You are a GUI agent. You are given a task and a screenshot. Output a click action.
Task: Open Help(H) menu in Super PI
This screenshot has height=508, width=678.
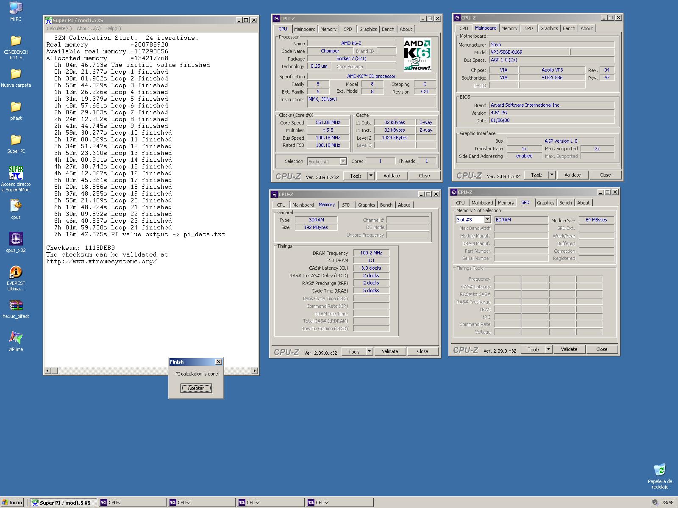point(113,28)
